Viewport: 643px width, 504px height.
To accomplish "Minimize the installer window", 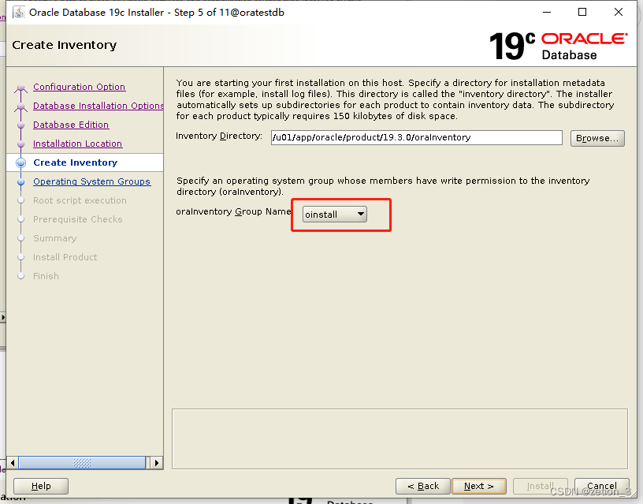I will [547, 13].
